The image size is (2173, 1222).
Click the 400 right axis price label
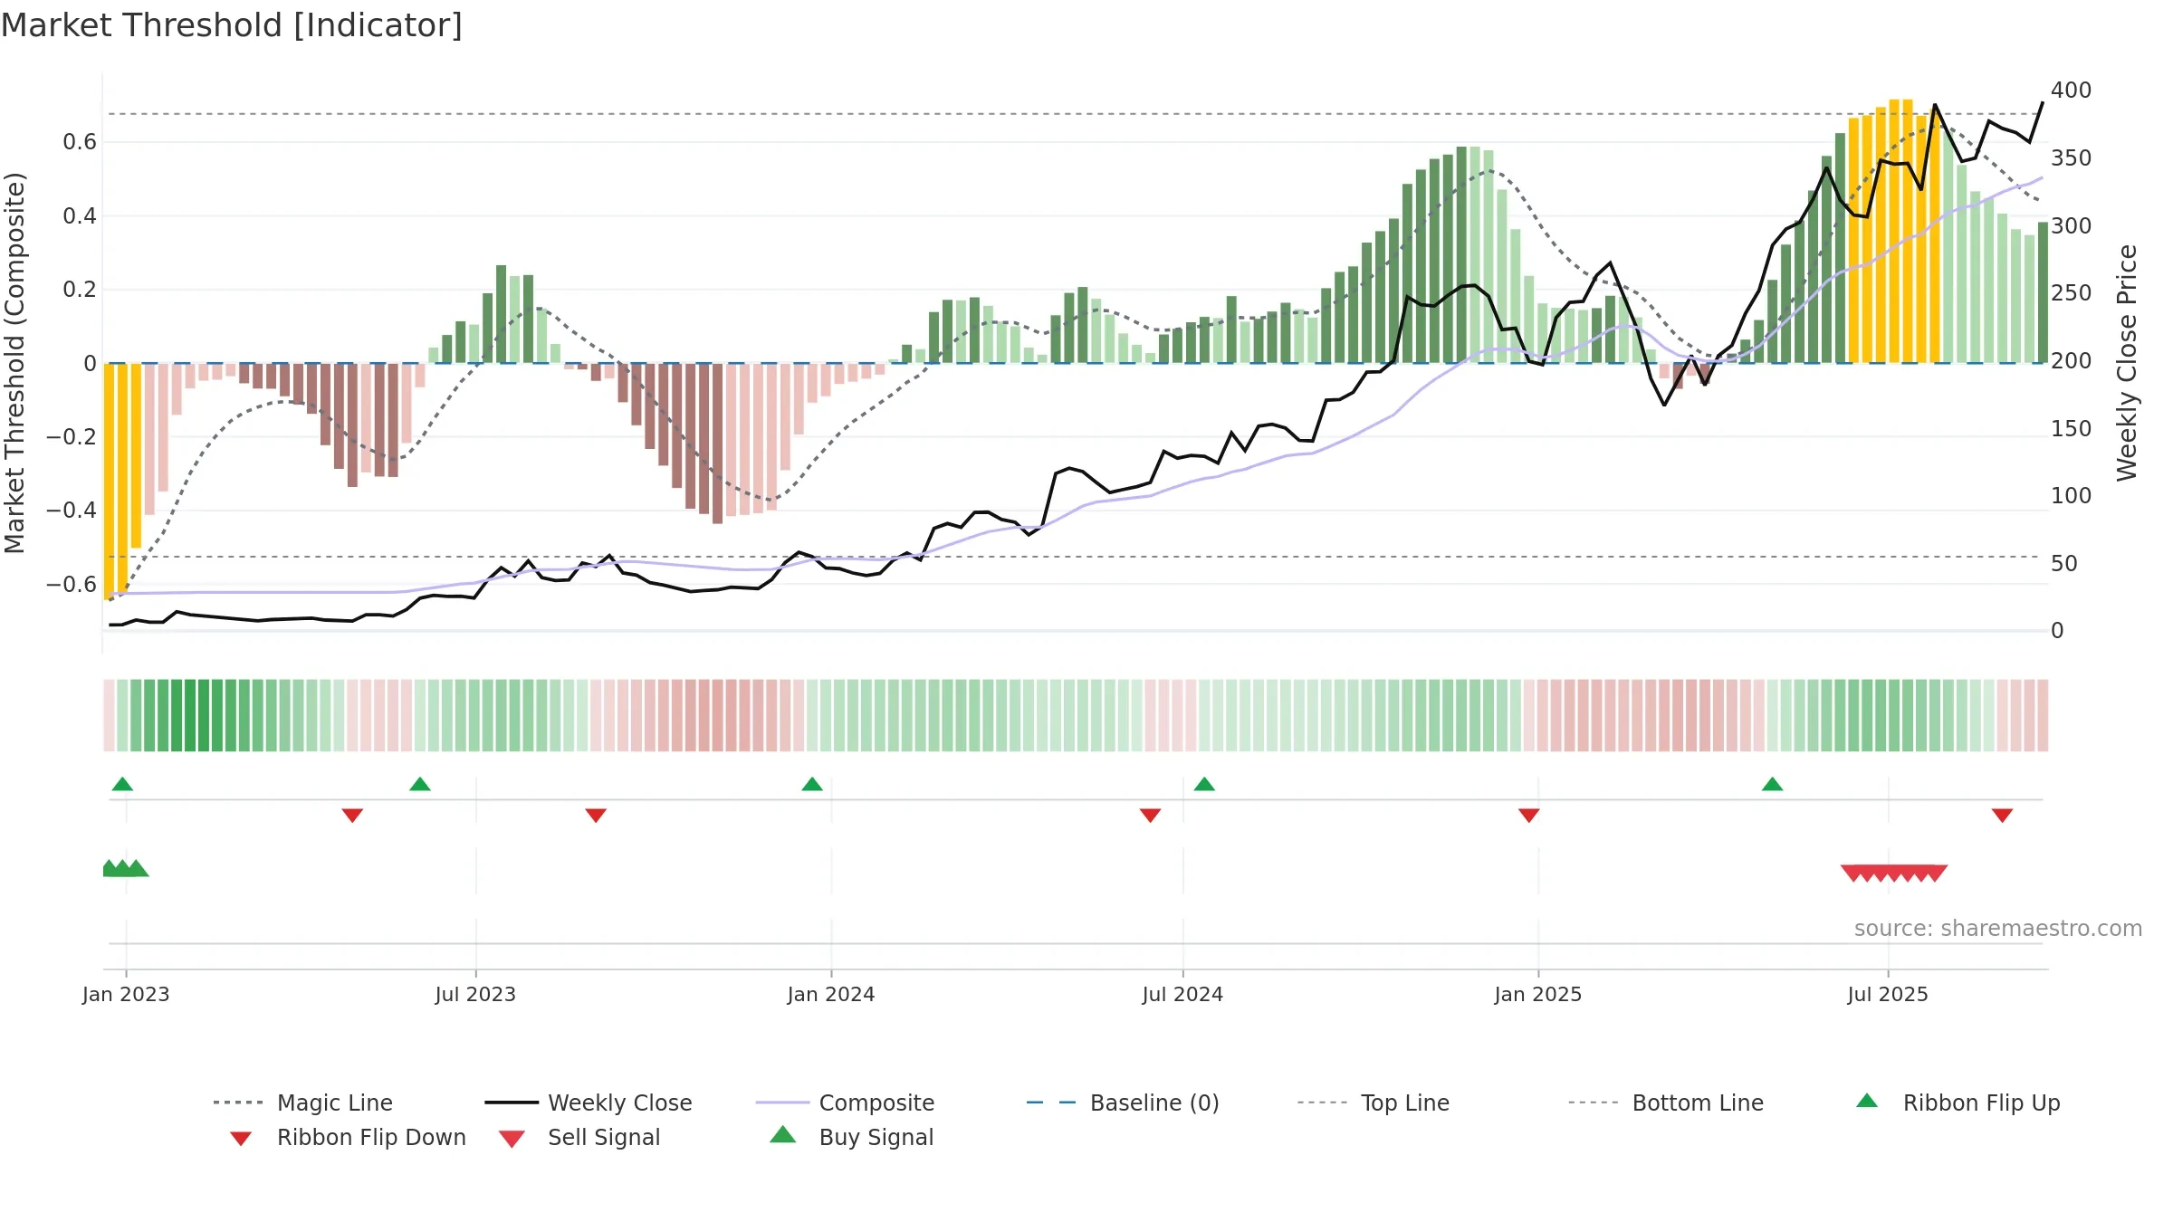tap(2072, 91)
